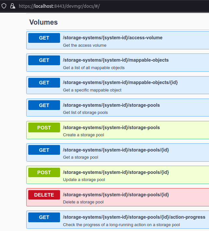The image size is (209, 231).
Task: Open /storage-systems/{system-id}/access-volume path
Action: [113, 38]
